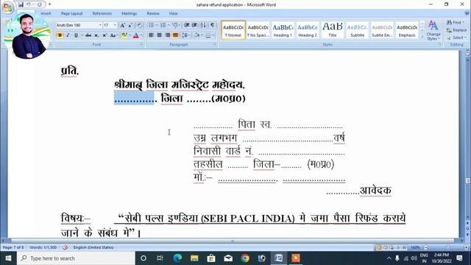The image size is (471, 265).
Task: Toggle Strikethrough formatting
Action: click(88, 35)
